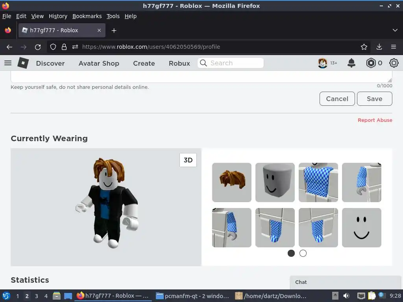Click the Cancel button
The width and height of the screenshot is (403, 302).
click(x=337, y=99)
